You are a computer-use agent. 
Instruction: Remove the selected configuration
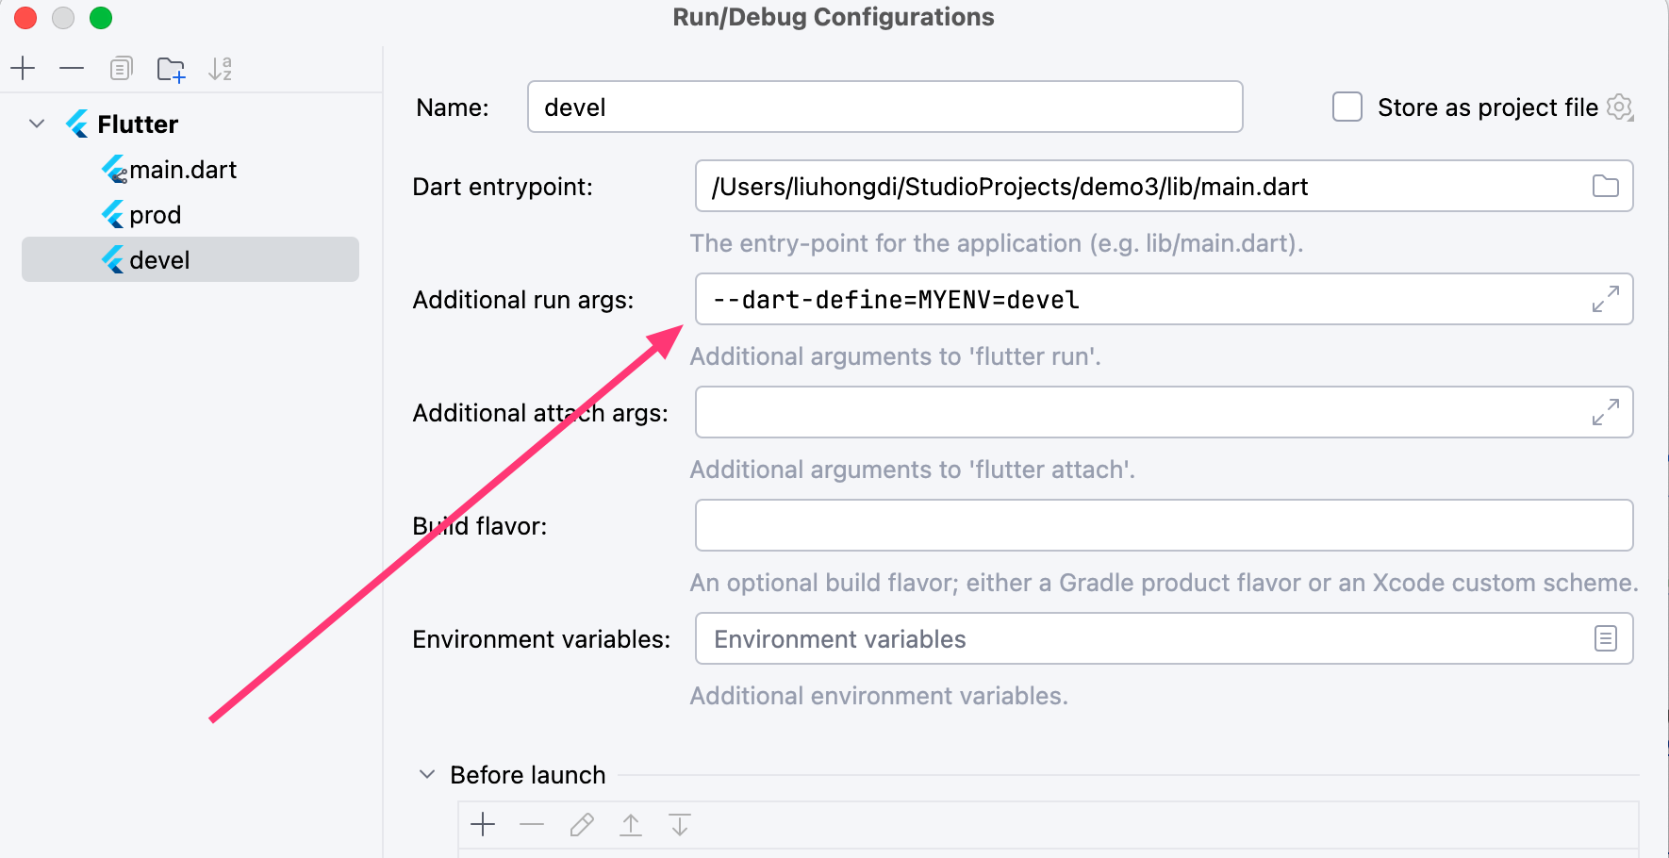(72, 69)
